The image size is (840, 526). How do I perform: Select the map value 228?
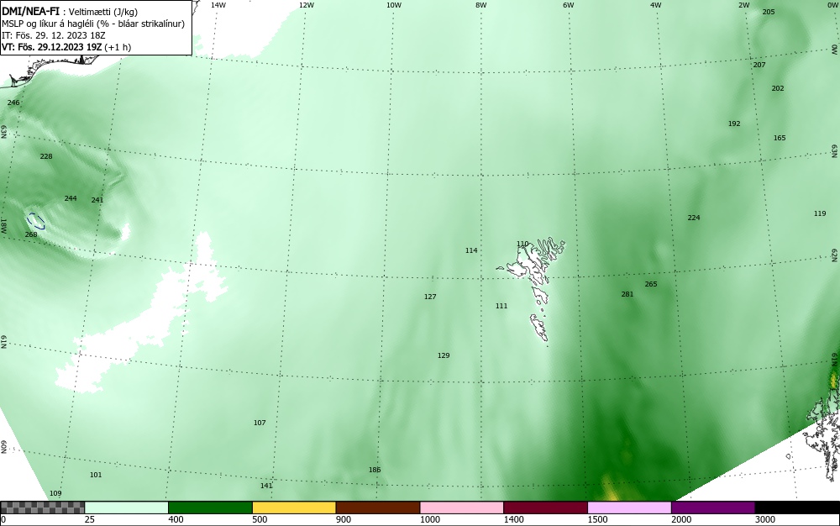pyautogui.click(x=46, y=156)
